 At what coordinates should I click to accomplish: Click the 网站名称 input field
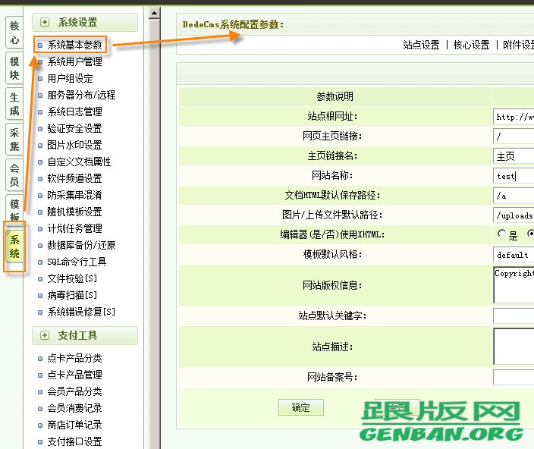click(x=514, y=176)
